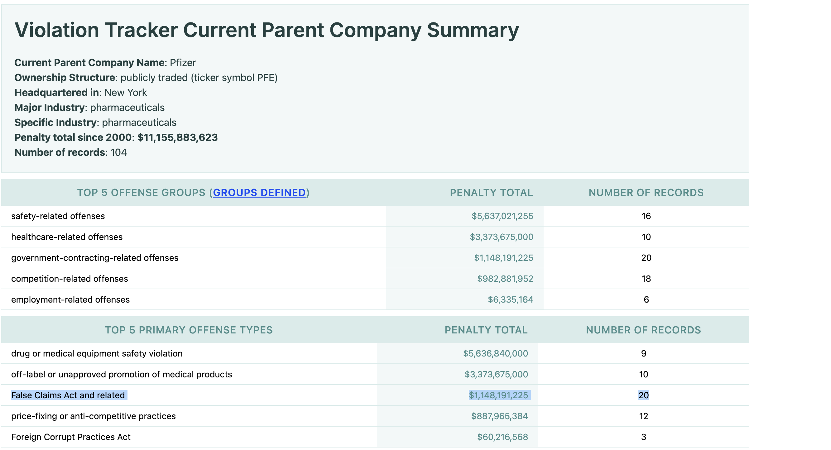The image size is (831, 450).
Task: Click the record count 18 for competition-related offenses
Action: 646,279
